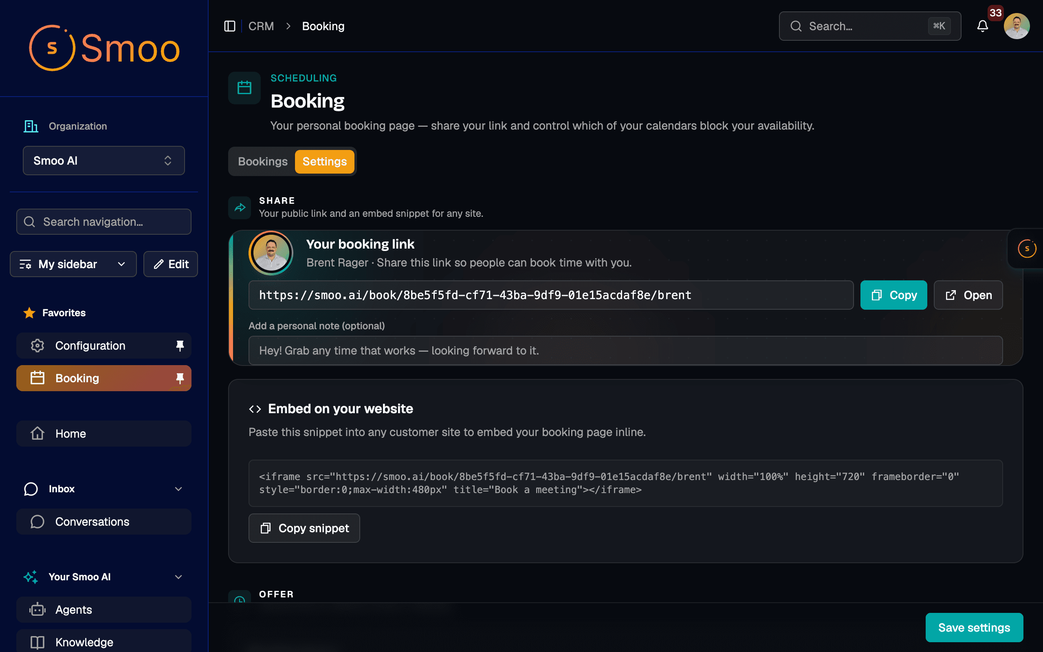
Task: Open the notifications bell
Action: (982, 26)
